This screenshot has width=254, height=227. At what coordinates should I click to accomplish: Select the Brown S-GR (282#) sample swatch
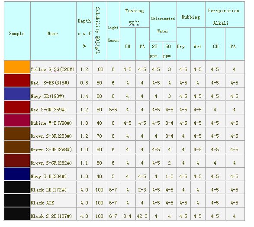pyautogui.click(x=17, y=161)
